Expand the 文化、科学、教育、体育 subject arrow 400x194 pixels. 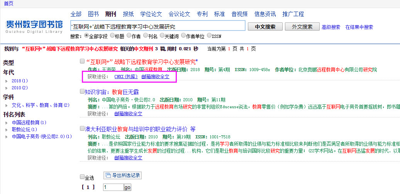(x=7, y=106)
